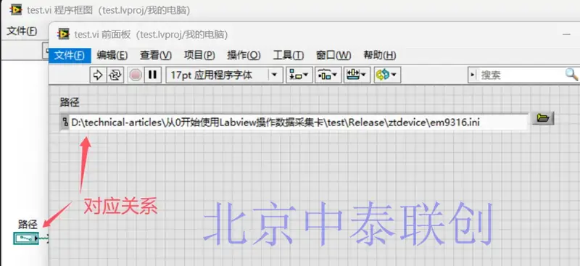
Task: Open the 查看(V) menu
Action: point(156,56)
